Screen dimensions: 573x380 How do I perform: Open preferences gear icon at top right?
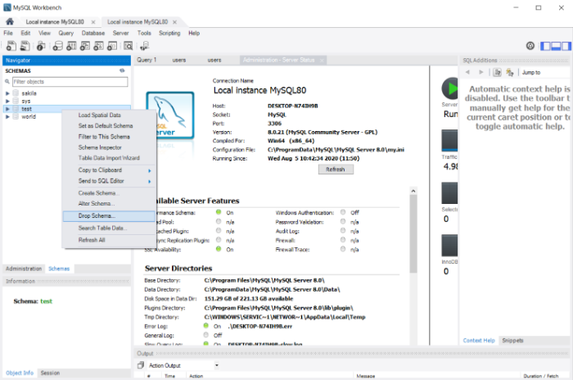coord(530,46)
